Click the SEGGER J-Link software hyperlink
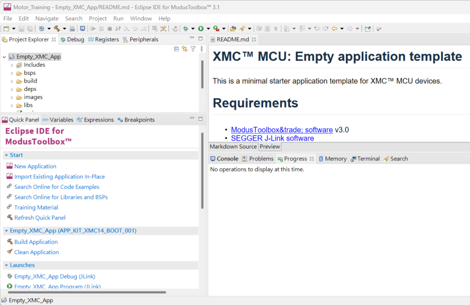Screen dimensions: 470x305 tap(272, 138)
